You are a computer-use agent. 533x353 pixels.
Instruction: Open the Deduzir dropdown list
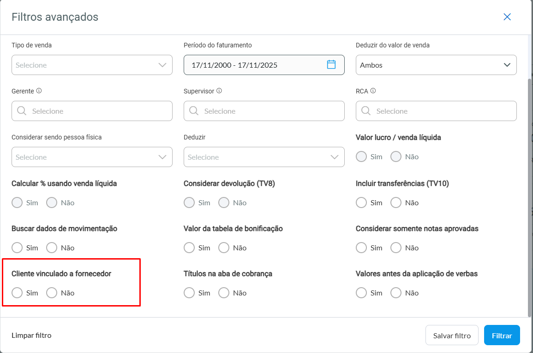point(264,157)
